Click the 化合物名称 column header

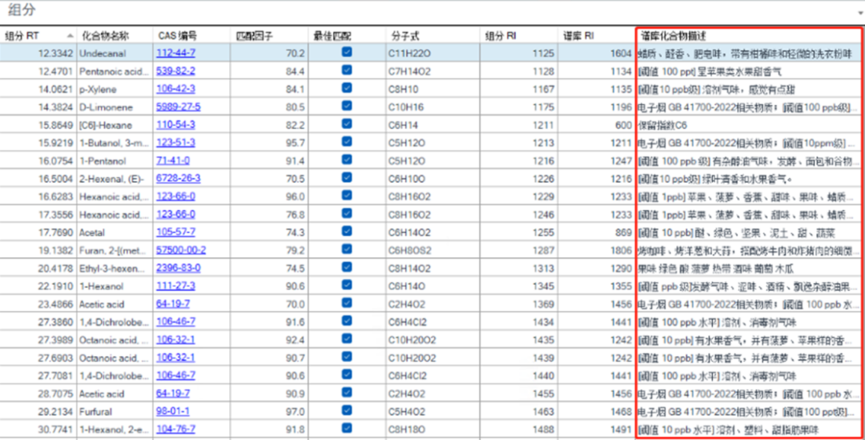pyautogui.click(x=115, y=36)
